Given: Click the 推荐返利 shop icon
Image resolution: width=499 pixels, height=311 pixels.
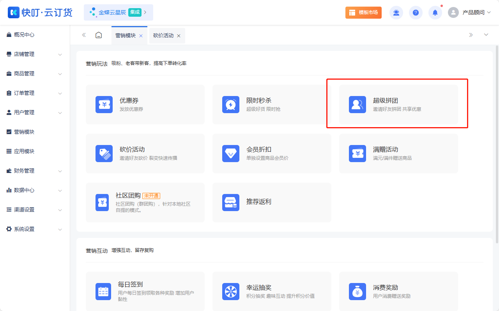Looking at the screenshot, I should click(231, 203).
